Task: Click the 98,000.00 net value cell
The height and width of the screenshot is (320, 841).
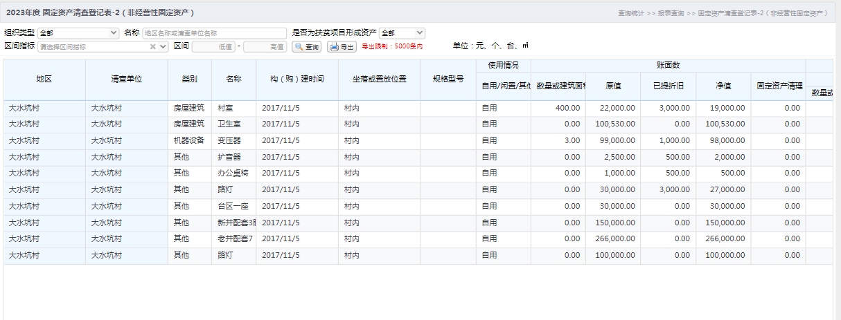Action: point(723,141)
